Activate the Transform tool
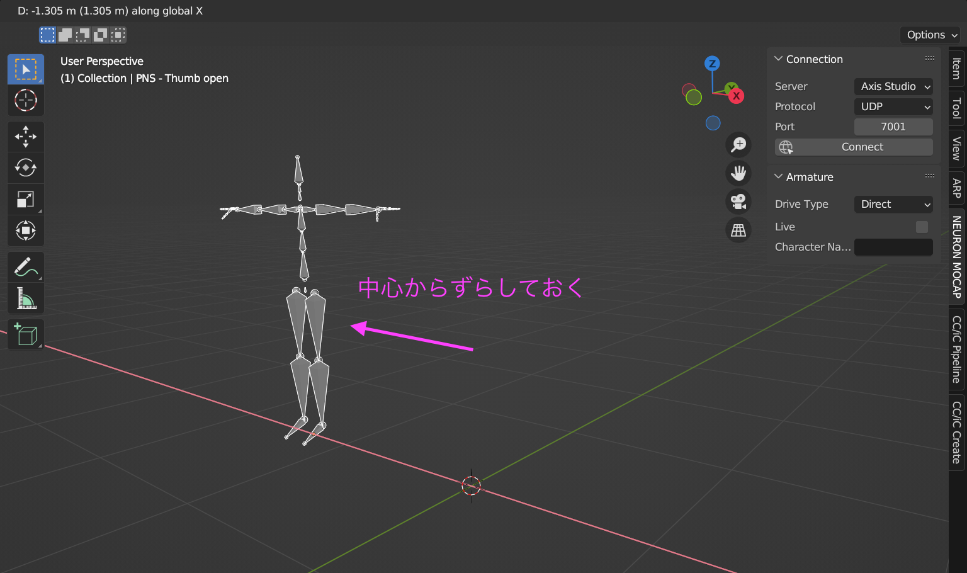 pyautogui.click(x=26, y=230)
